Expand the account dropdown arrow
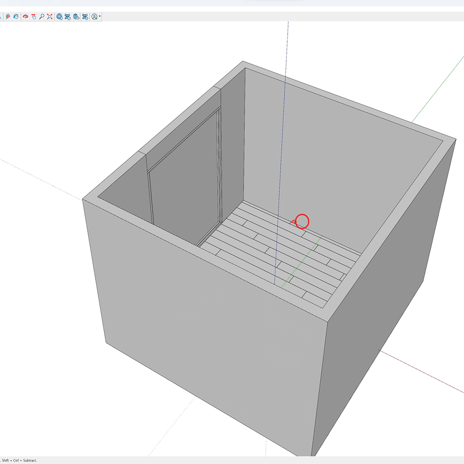Image resolution: width=464 pixels, height=464 pixels. point(100,17)
